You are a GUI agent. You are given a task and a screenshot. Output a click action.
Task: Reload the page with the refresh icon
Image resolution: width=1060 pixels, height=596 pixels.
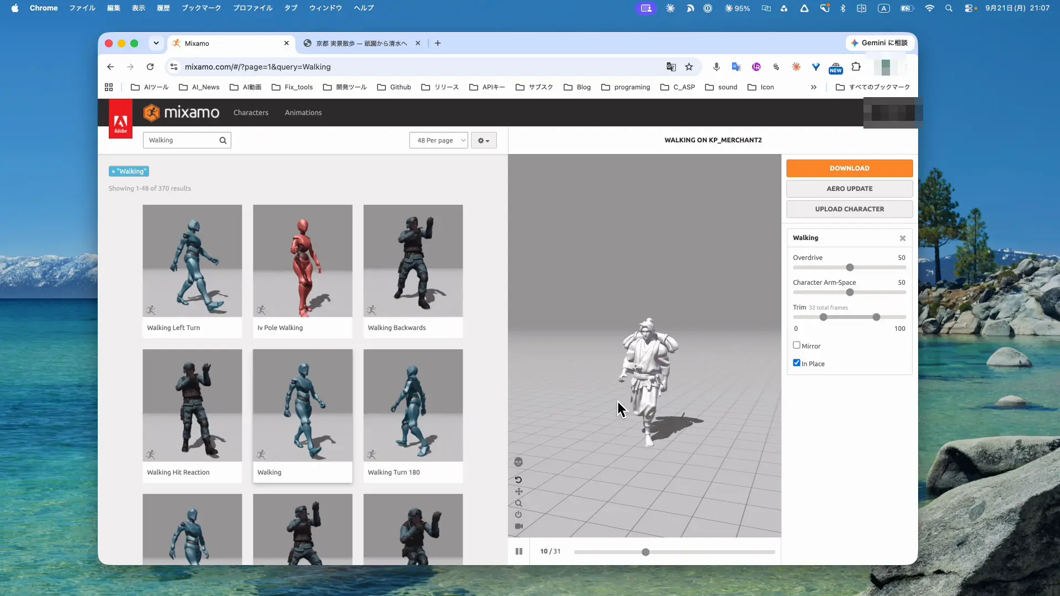150,67
